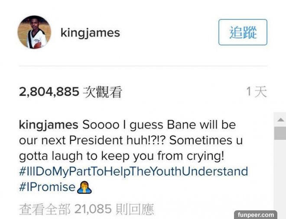Click the 'laugh to keep you from crying' line
Viewport: 286px width, 219px height.
122,157
